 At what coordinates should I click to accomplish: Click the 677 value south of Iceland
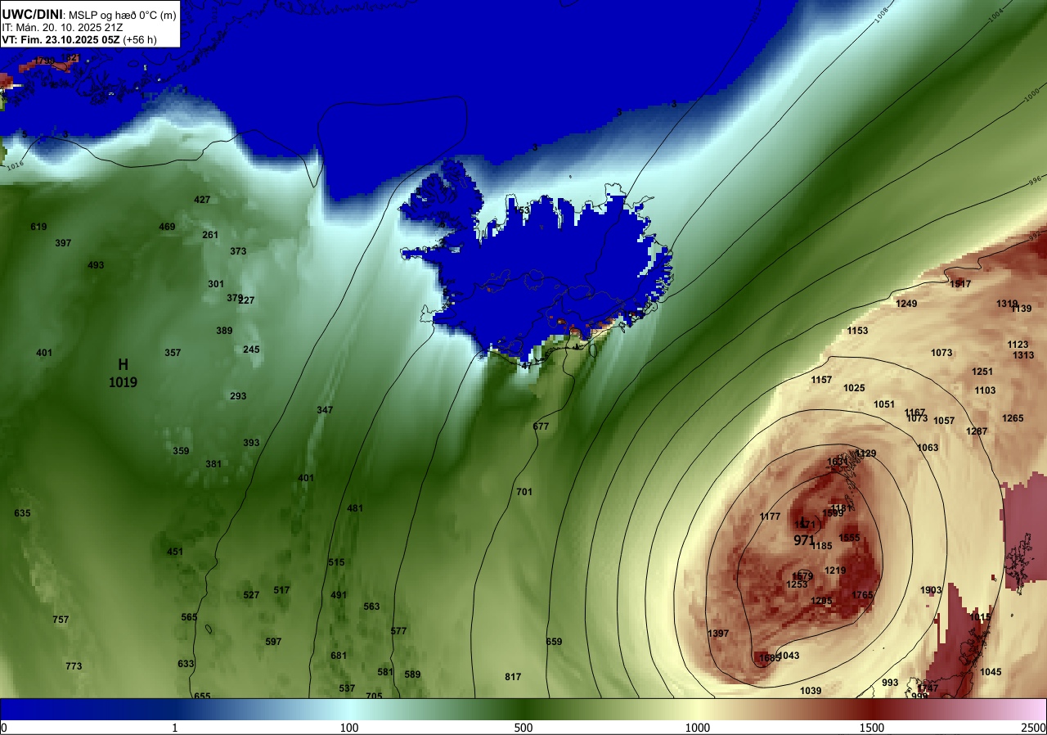tap(541, 426)
